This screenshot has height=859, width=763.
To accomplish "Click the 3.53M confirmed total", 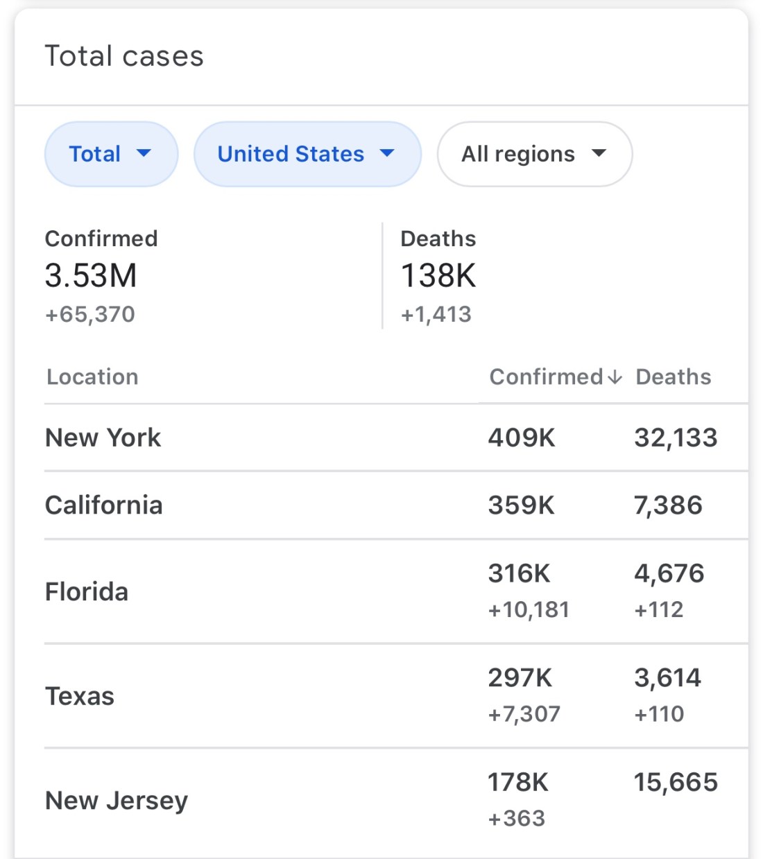I will (x=91, y=275).
